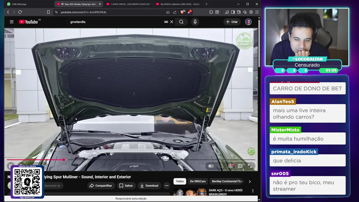Open the browser main menu
Image resolution: width=359 pixels, height=202 pixels.
[x=257, y=12]
